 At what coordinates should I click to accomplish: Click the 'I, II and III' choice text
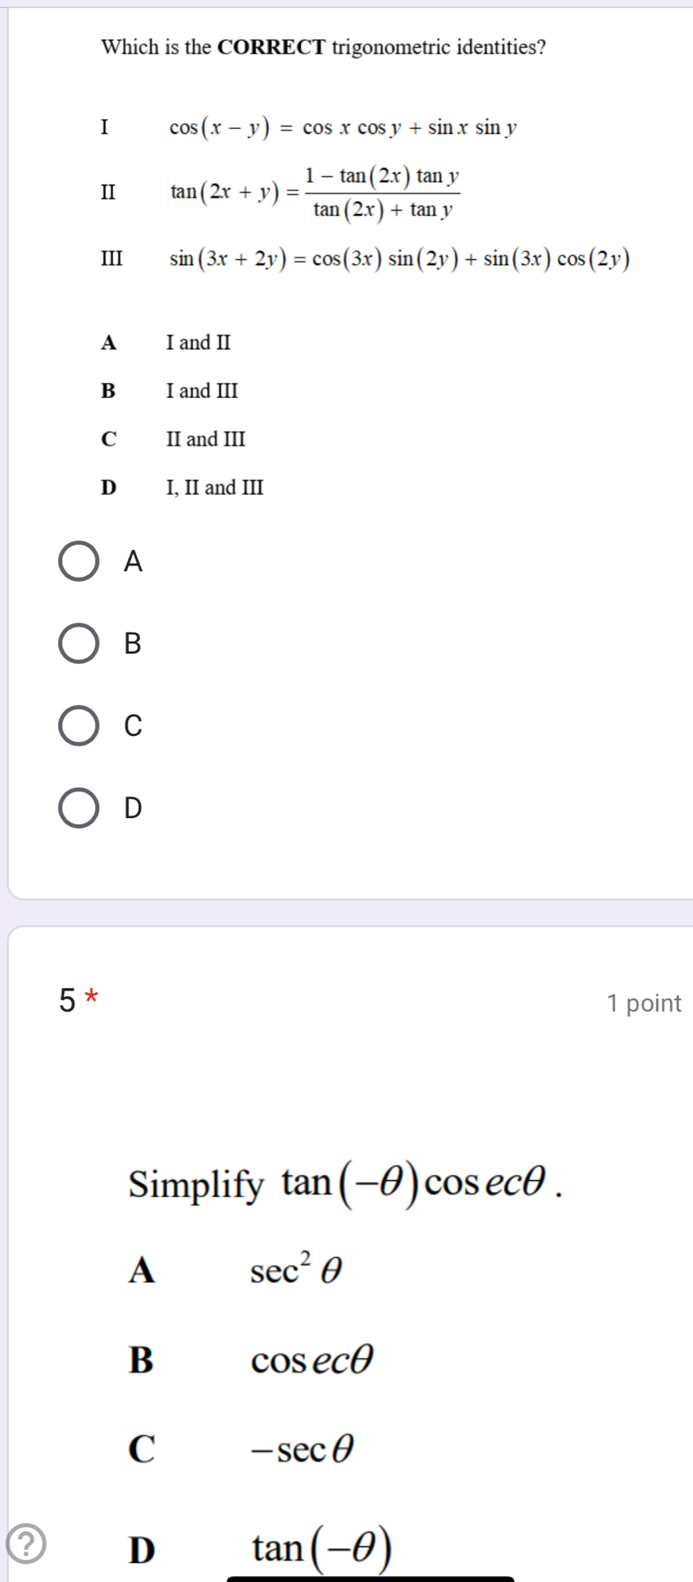tap(215, 488)
